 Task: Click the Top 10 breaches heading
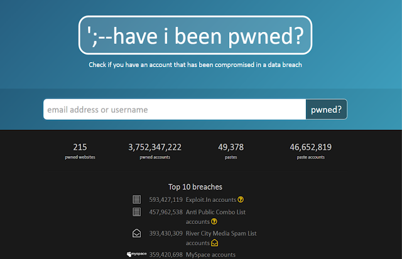click(195, 187)
